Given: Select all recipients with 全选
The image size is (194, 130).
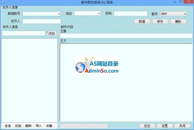Looking at the screenshot, I should (x=8, y=126).
